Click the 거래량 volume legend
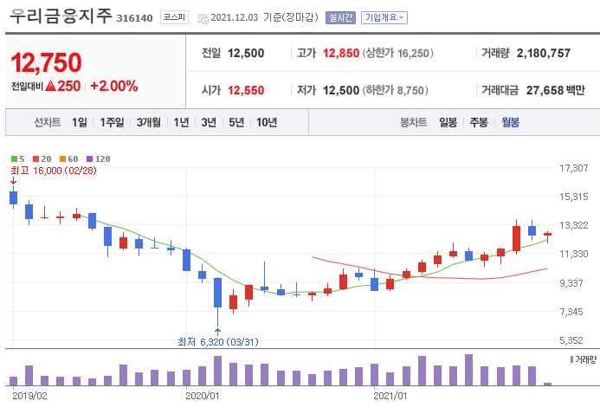600x407 pixels. pos(584,359)
